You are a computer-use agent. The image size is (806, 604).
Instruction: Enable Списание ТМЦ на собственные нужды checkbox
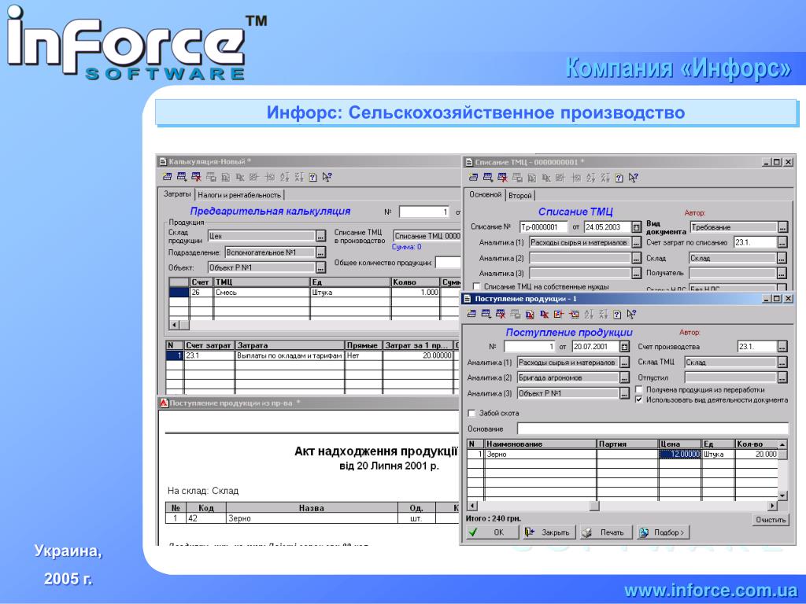pyautogui.click(x=476, y=286)
